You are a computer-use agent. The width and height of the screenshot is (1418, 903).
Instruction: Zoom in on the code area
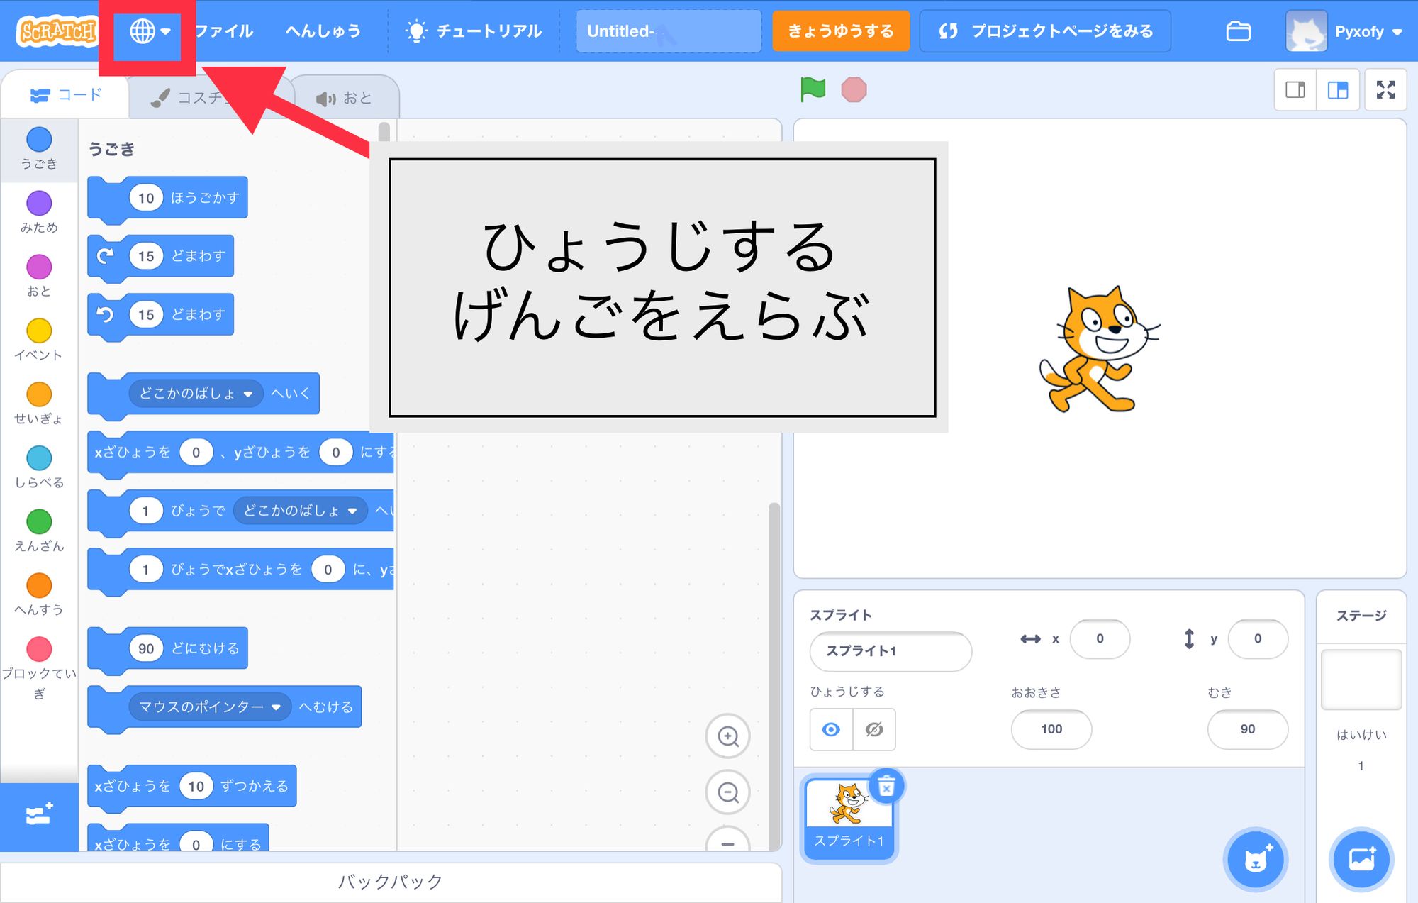click(727, 736)
